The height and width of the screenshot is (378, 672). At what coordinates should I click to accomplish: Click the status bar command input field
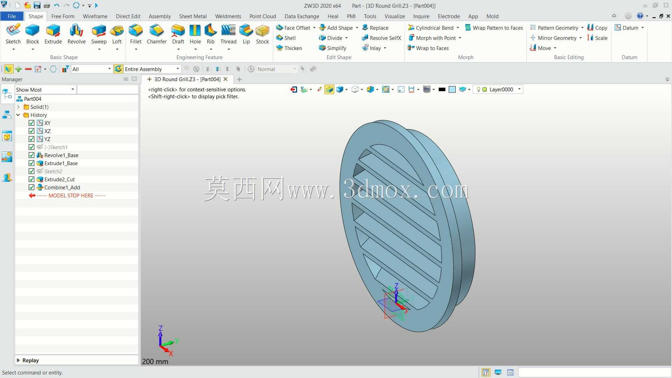click(x=594, y=372)
